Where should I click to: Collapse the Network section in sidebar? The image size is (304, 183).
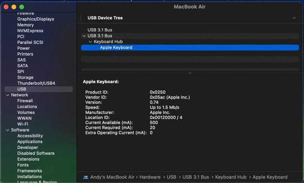pyautogui.click(x=8, y=95)
